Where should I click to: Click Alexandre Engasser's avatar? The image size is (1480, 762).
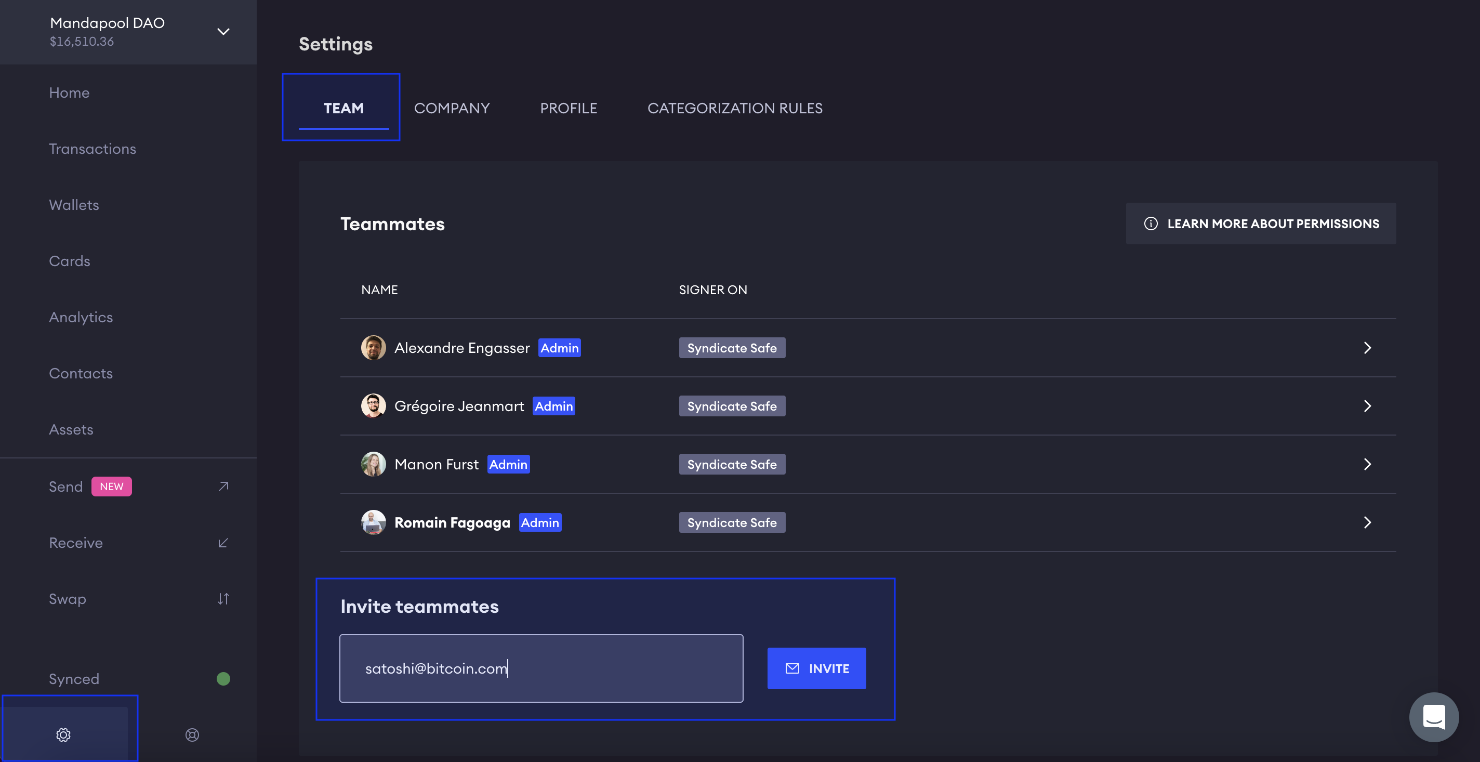(374, 348)
